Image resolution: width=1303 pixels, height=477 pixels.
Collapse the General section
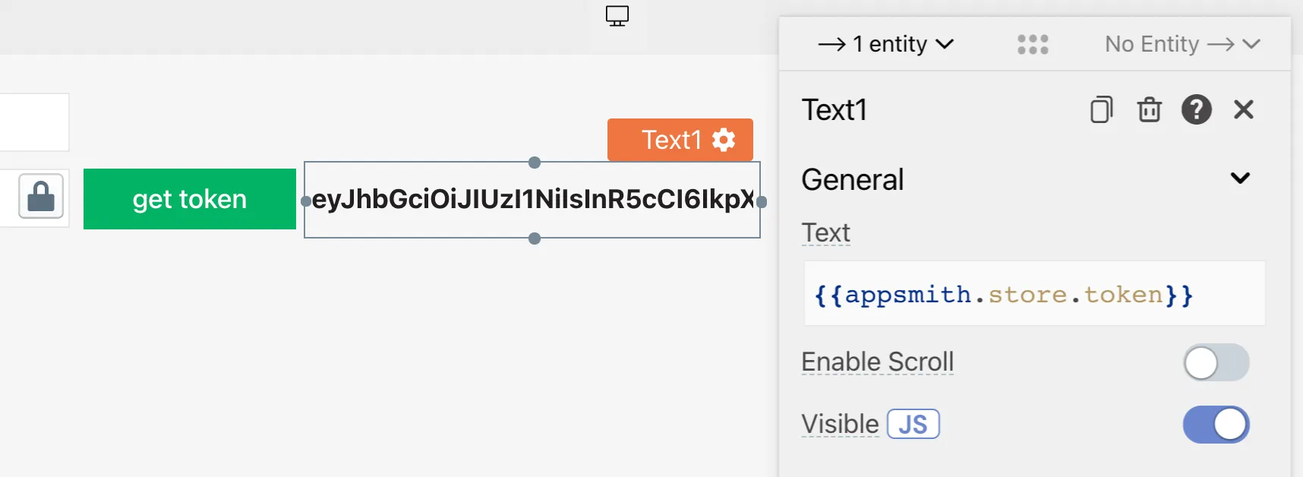[1240, 178]
